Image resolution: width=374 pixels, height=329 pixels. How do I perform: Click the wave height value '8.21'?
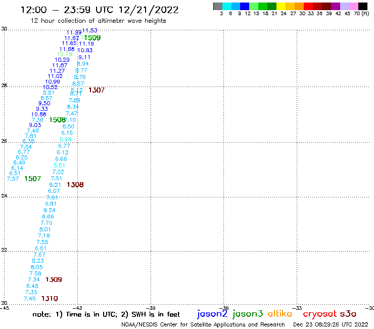click(x=55, y=185)
